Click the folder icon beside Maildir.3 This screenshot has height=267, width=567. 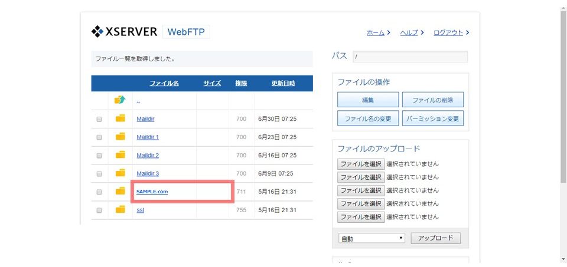(120, 173)
